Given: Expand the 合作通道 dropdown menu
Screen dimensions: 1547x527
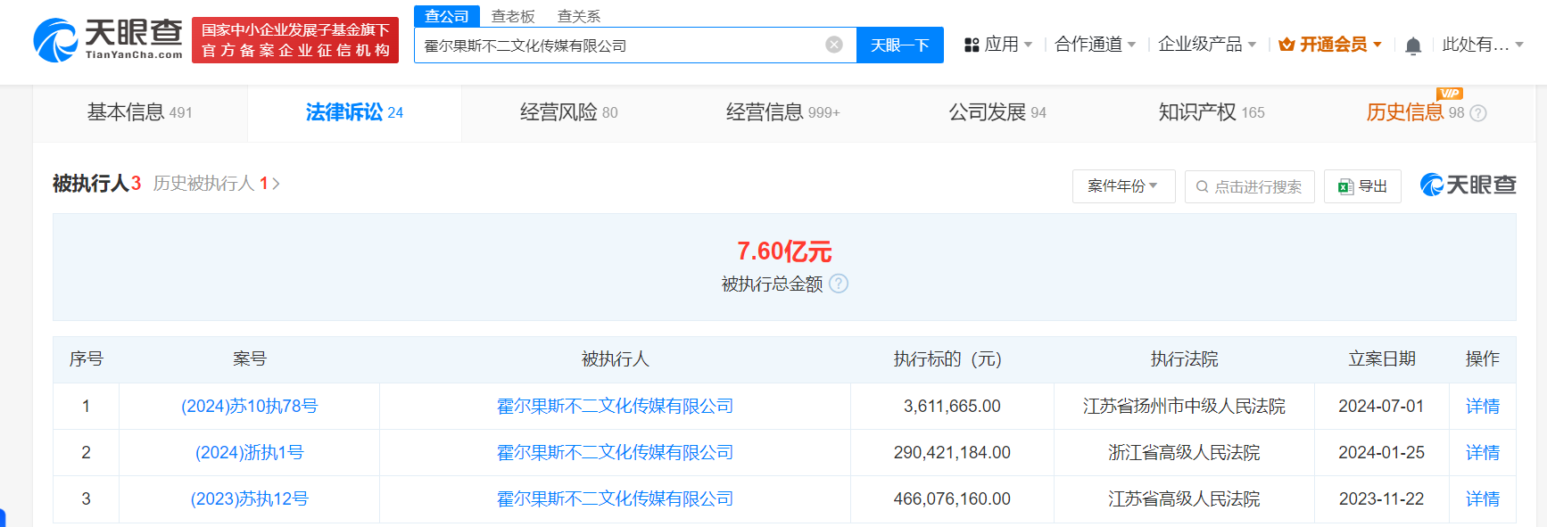Looking at the screenshot, I should (x=1095, y=45).
